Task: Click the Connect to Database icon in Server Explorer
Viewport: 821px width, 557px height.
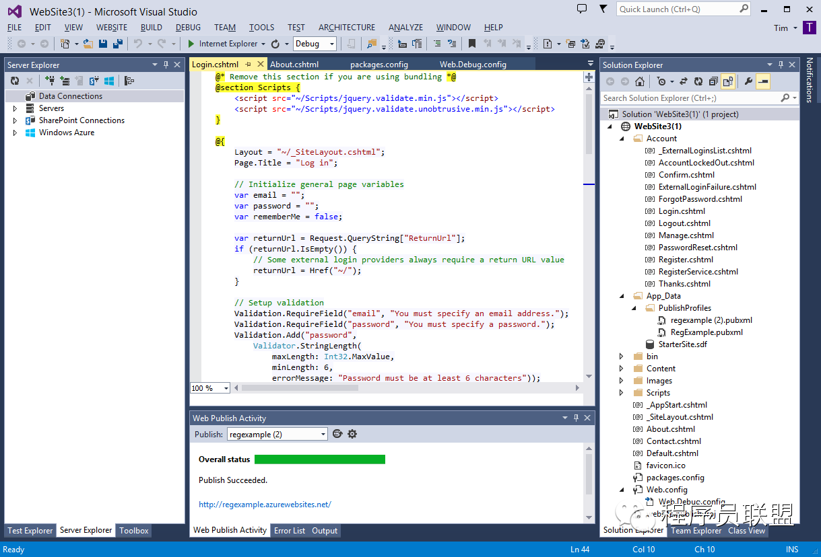Action: pos(51,81)
